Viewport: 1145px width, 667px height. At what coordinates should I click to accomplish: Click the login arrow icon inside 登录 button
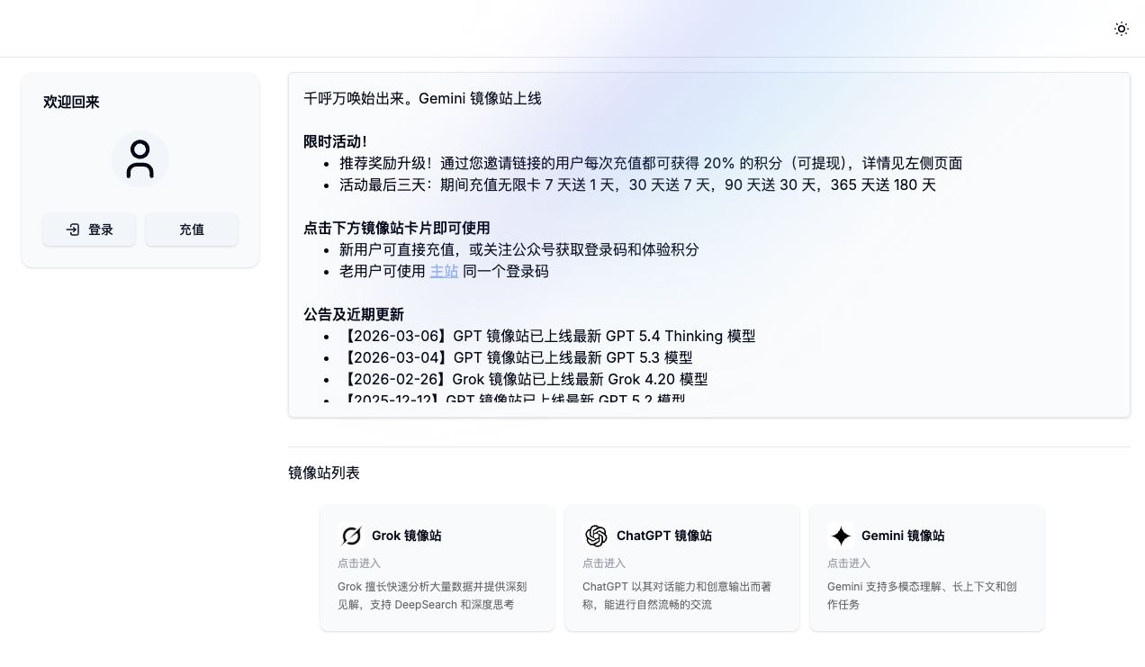pos(73,230)
